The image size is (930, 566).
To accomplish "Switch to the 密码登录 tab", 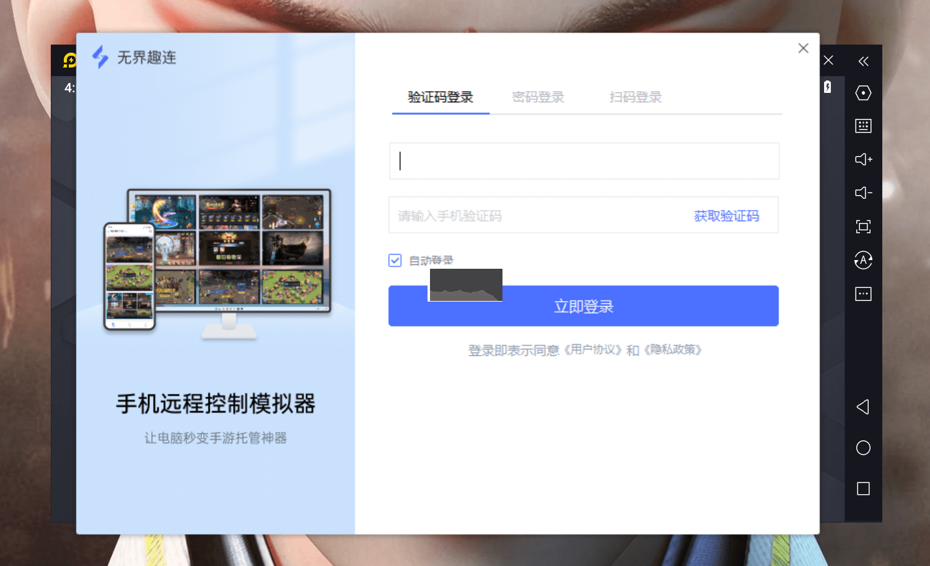I will [x=538, y=97].
